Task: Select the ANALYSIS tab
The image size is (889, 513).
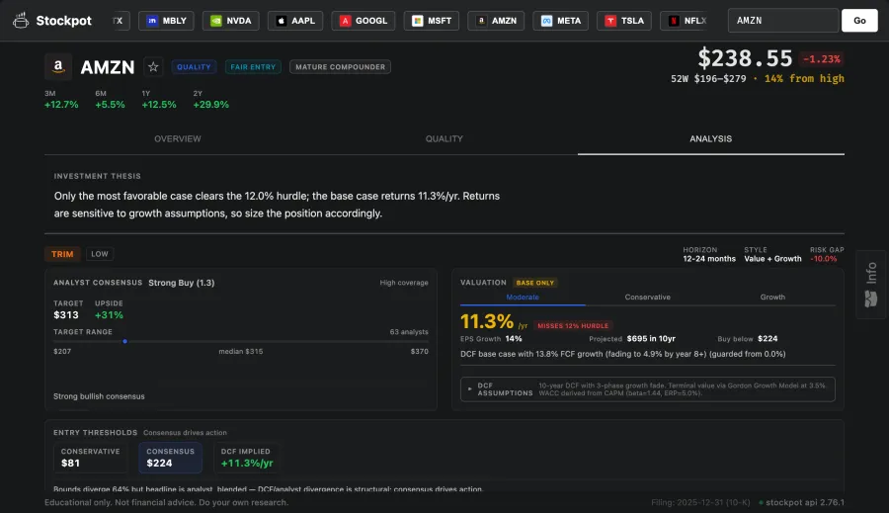Action: [x=711, y=139]
